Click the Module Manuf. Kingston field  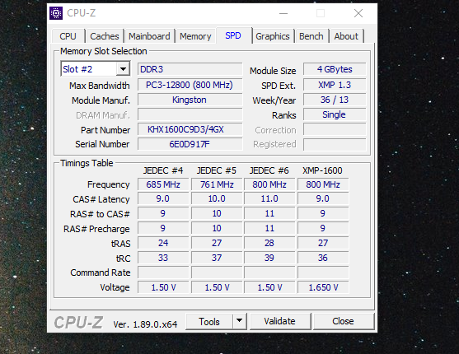(190, 100)
